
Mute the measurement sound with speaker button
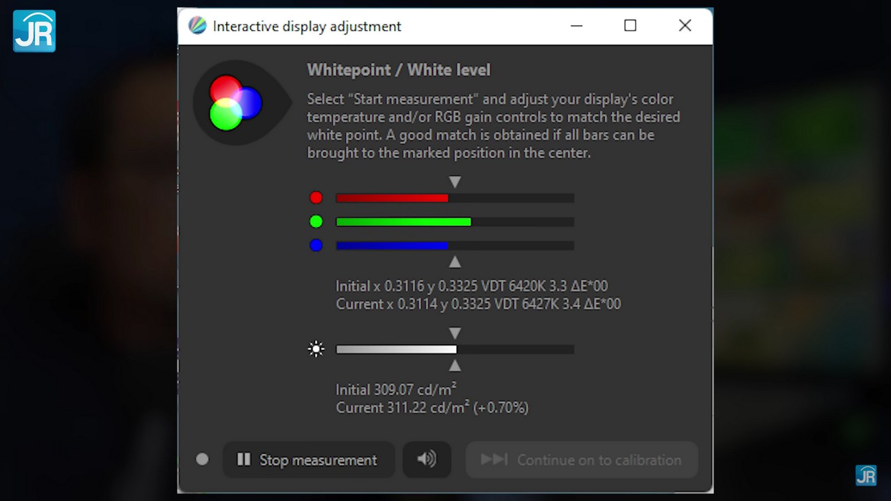coord(427,459)
